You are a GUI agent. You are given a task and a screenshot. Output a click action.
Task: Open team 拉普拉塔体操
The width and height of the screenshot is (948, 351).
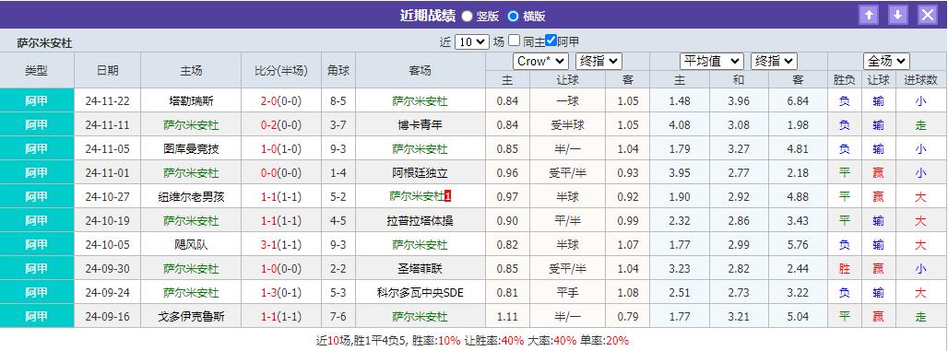click(421, 220)
